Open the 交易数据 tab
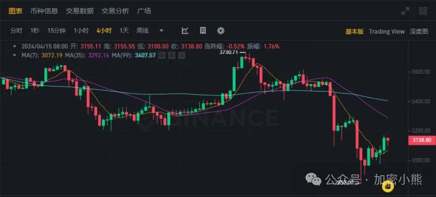Viewport: 436px width, 197px height. point(80,11)
